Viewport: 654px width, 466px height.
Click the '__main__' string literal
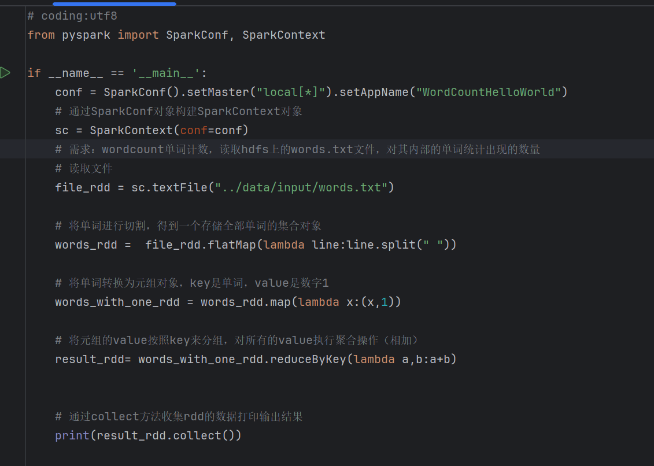click(166, 73)
